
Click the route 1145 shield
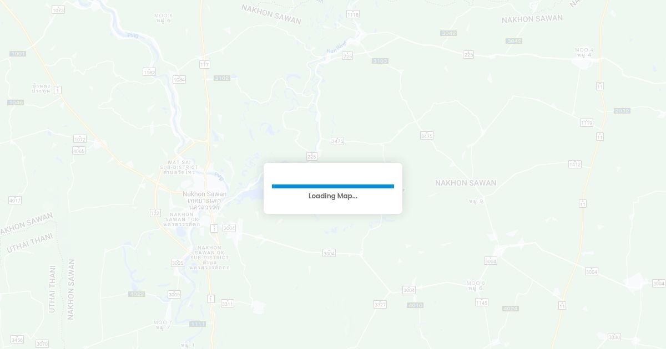click(481, 302)
